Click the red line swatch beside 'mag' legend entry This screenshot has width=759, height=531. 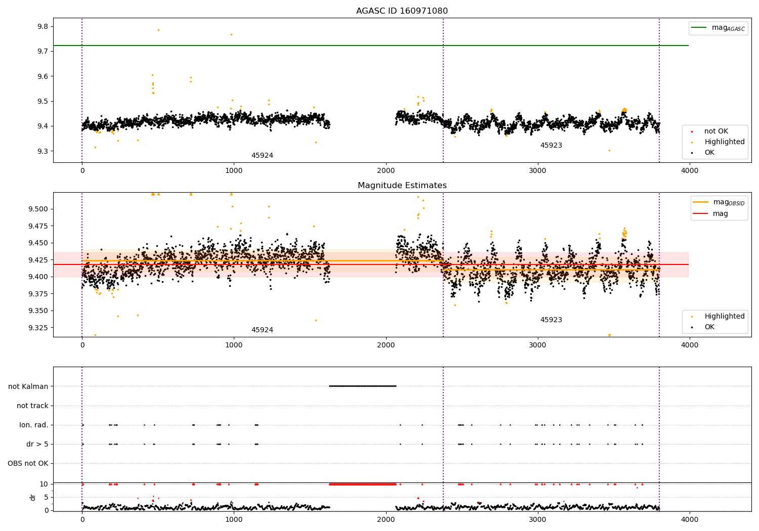tap(701, 214)
